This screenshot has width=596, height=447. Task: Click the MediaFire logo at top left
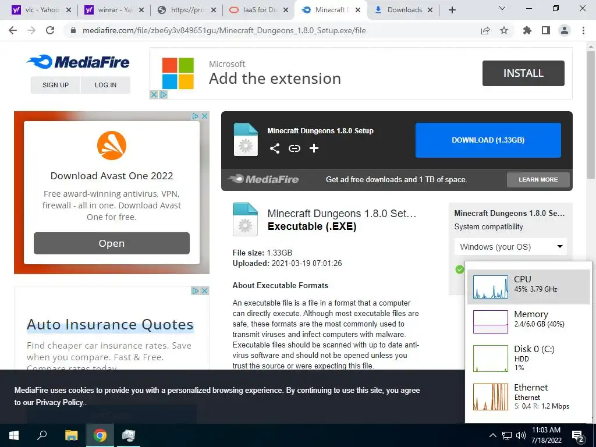79,62
